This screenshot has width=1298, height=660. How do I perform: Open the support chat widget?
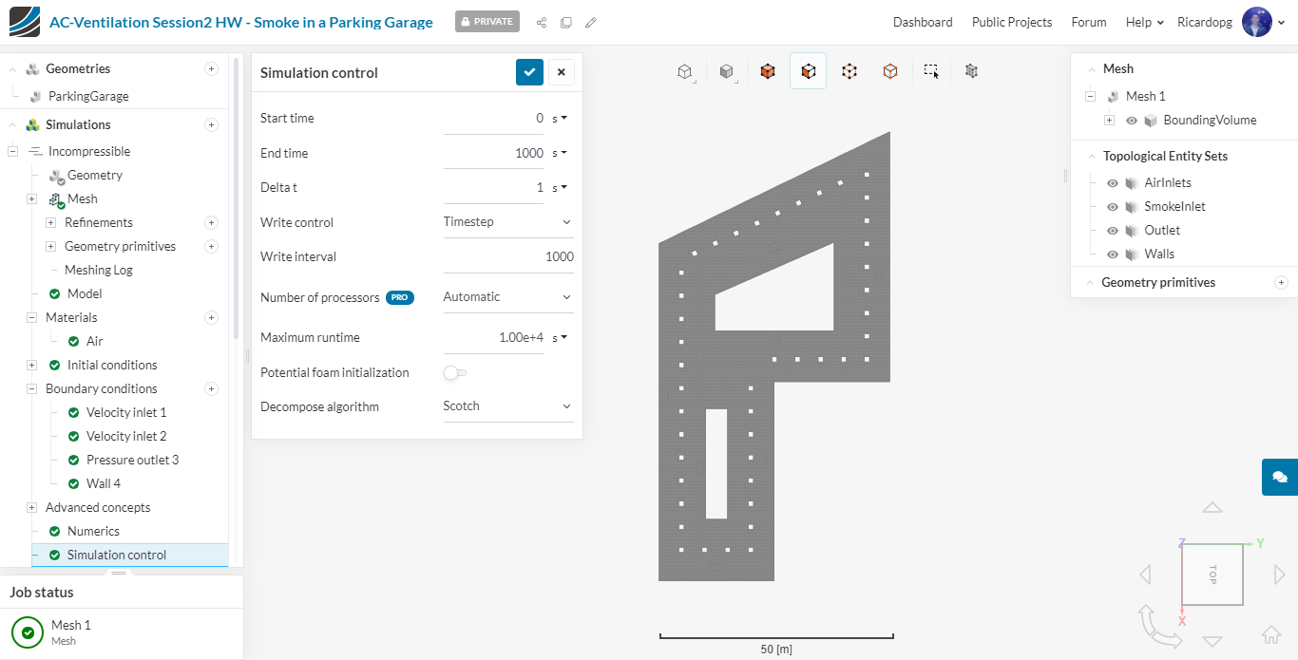[1279, 477]
